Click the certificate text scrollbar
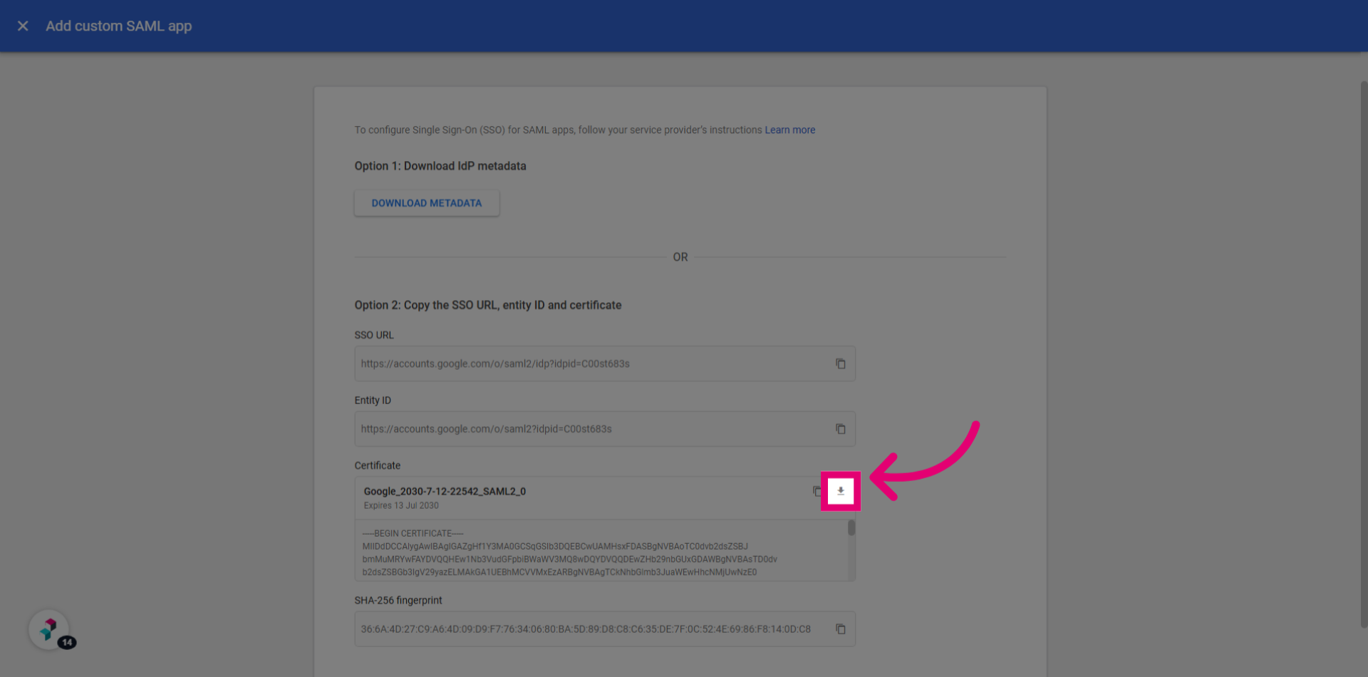This screenshot has height=677, width=1368. pyautogui.click(x=851, y=528)
